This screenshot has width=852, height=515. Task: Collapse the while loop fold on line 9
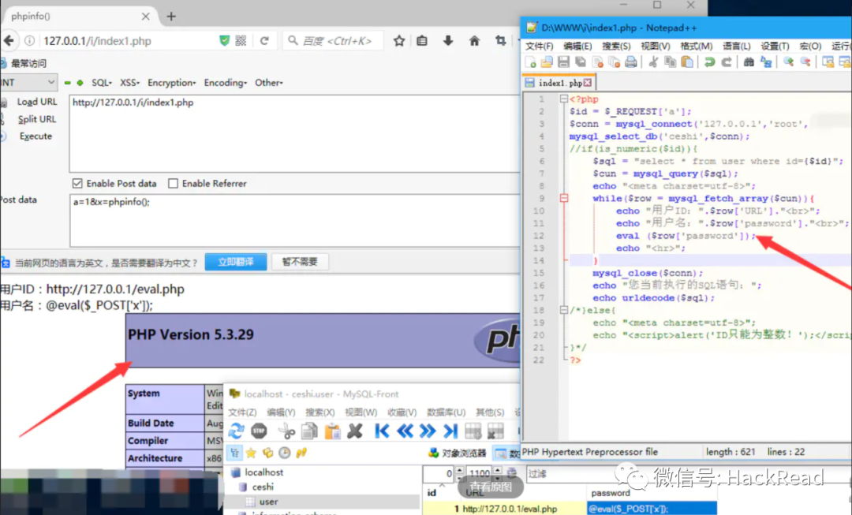[564, 198]
